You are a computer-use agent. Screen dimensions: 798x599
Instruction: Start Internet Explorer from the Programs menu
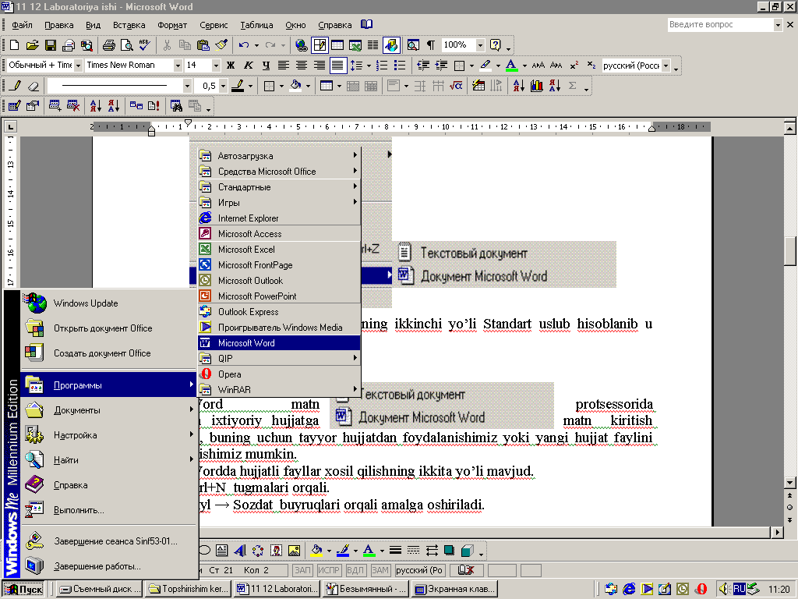coord(248,218)
